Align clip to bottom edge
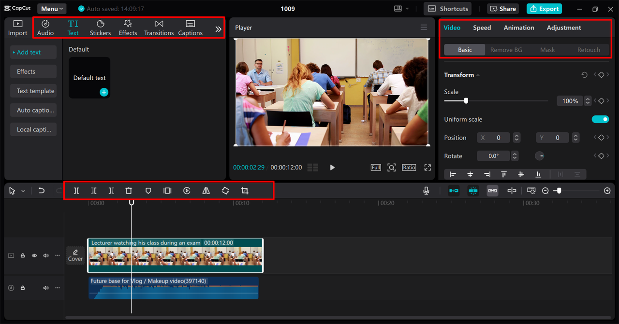 click(x=538, y=174)
